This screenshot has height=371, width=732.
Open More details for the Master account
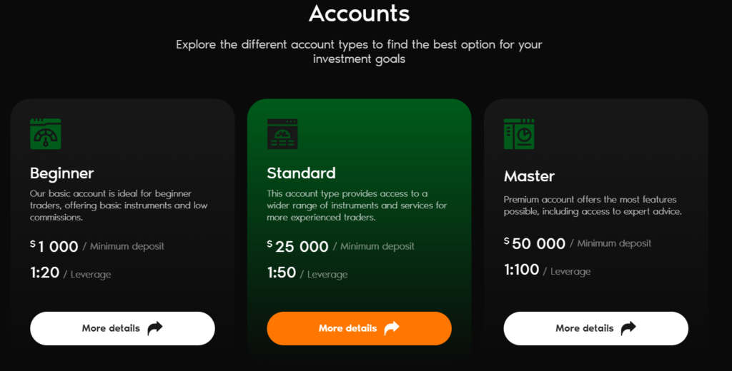coord(595,328)
